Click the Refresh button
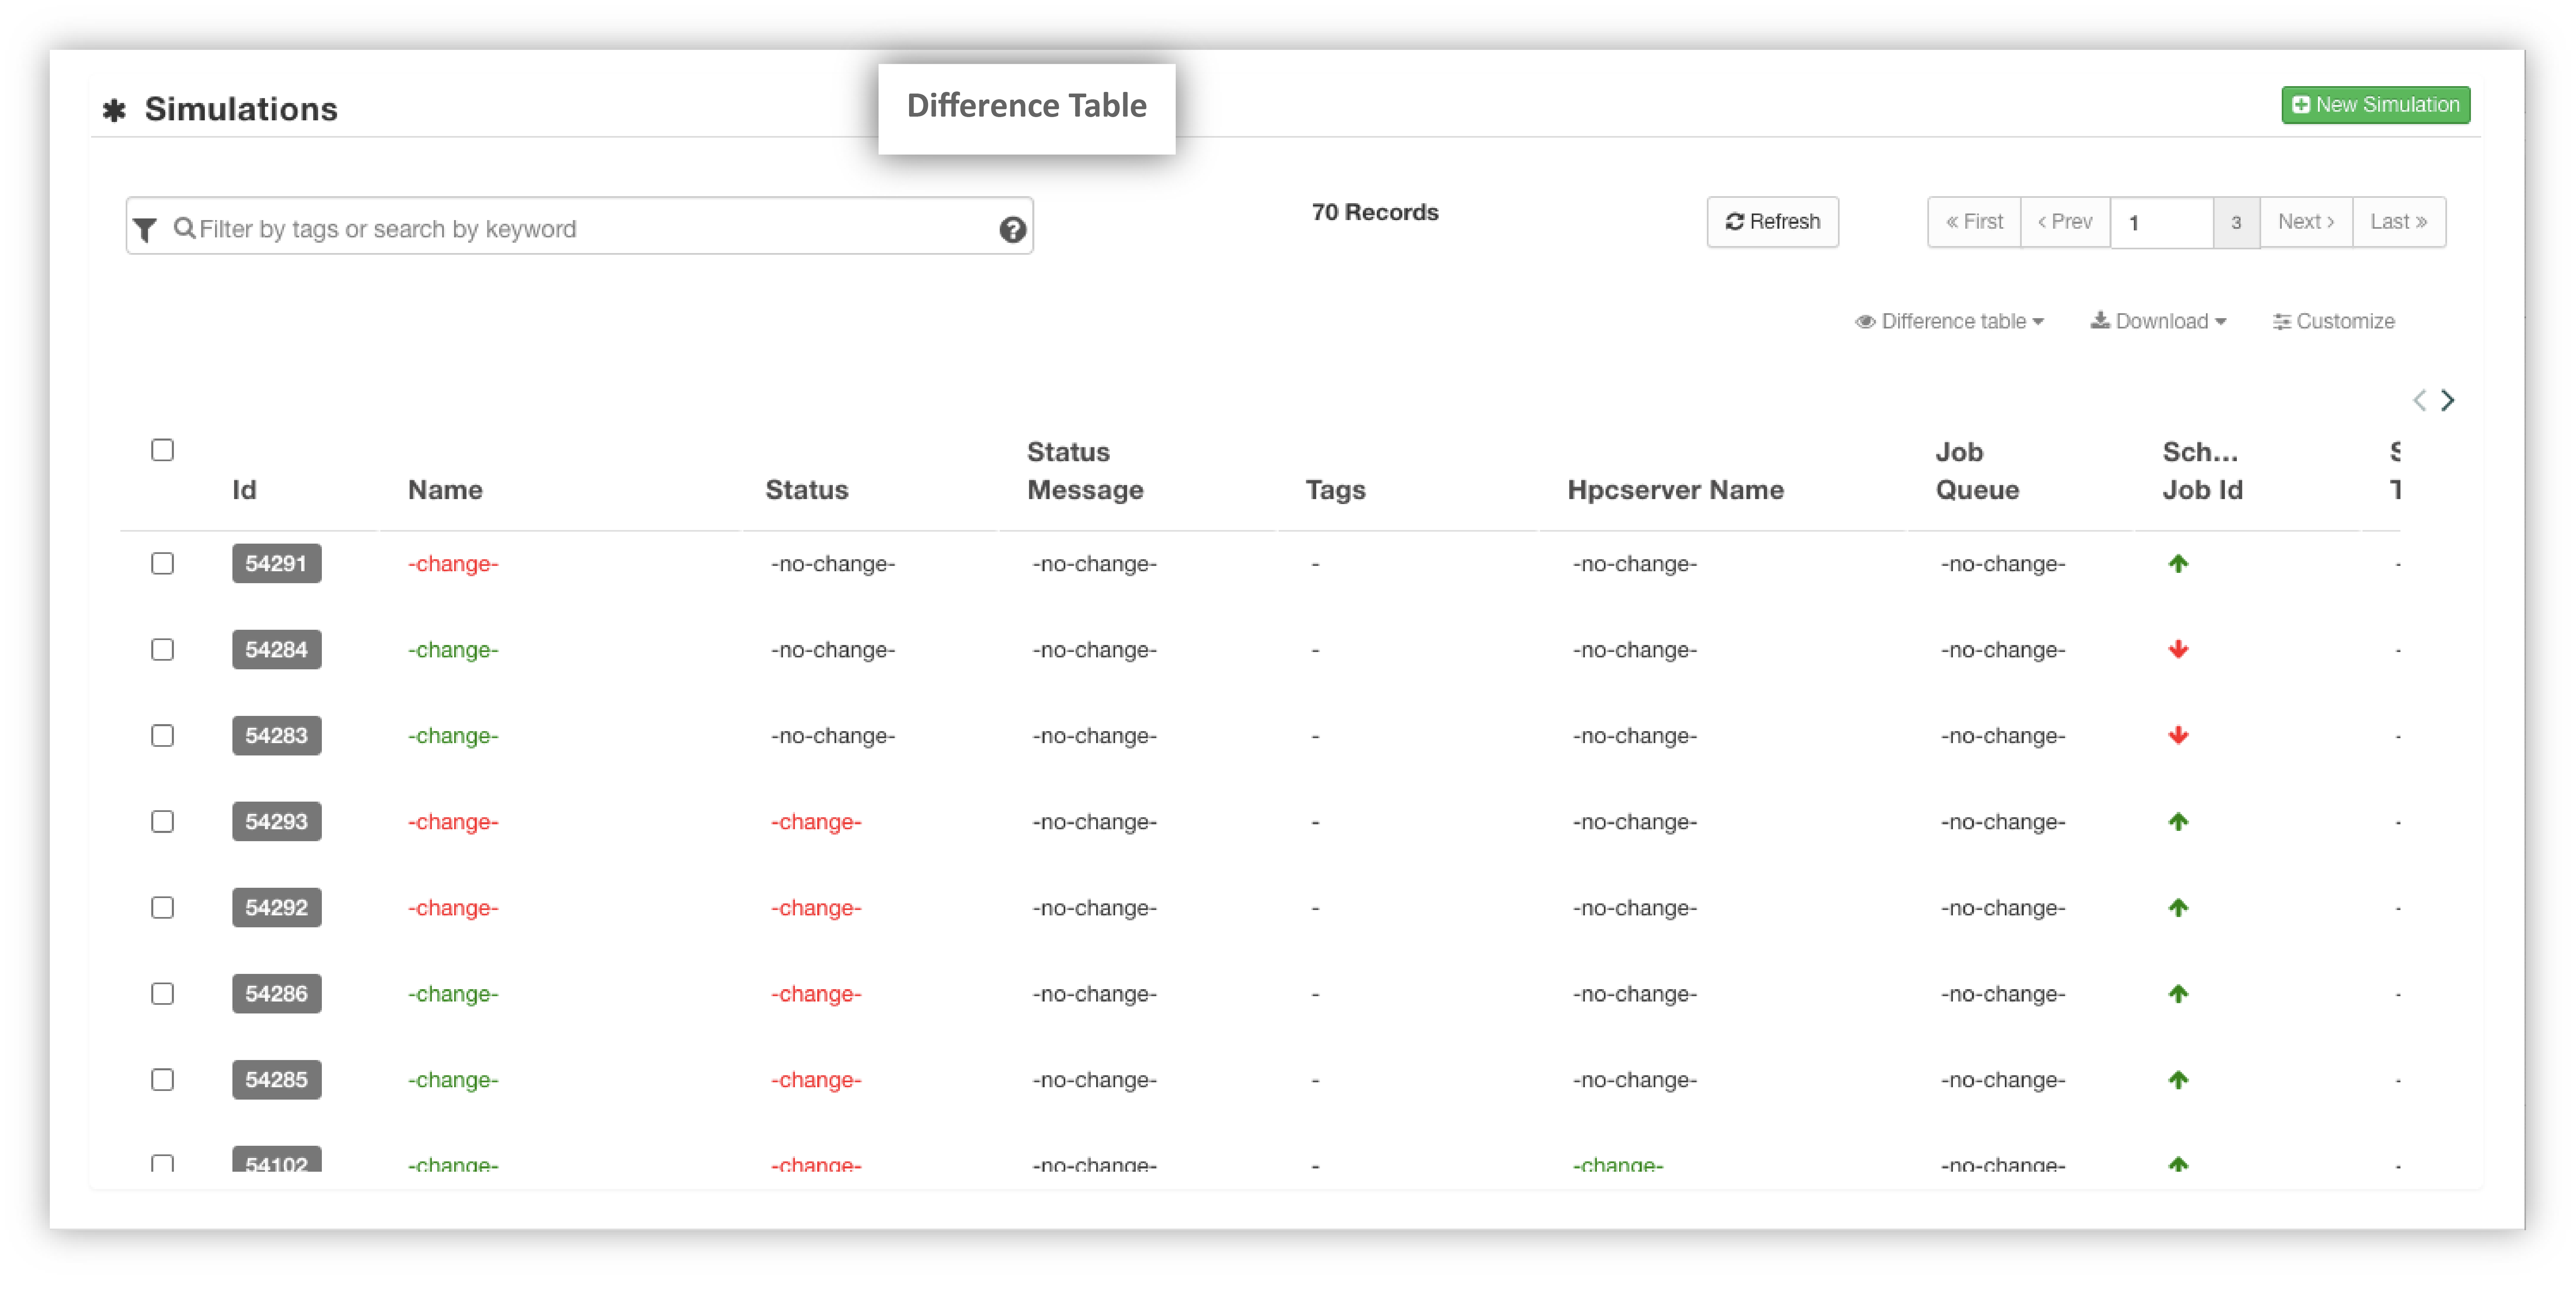The height and width of the screenshot is (1290, 2576). pyautogui.click(x=1772, y=222)
